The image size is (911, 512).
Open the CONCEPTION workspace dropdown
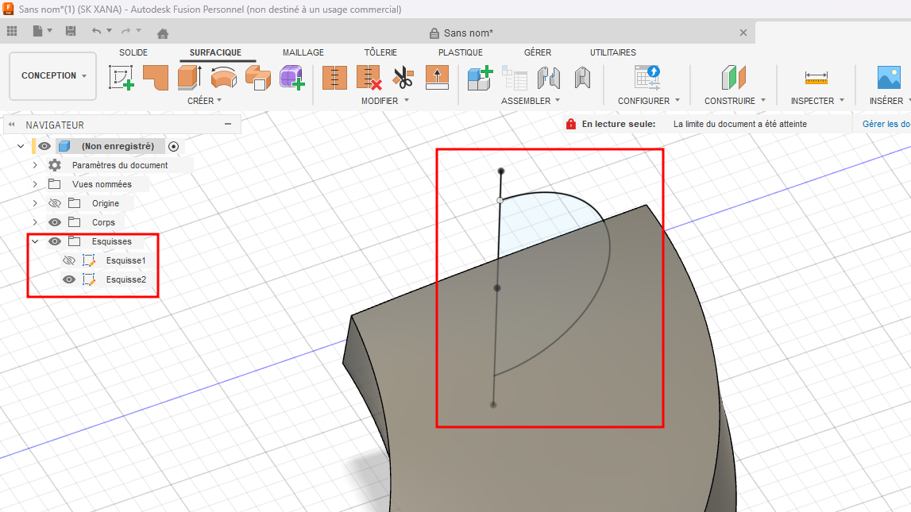tap(53, 75)
